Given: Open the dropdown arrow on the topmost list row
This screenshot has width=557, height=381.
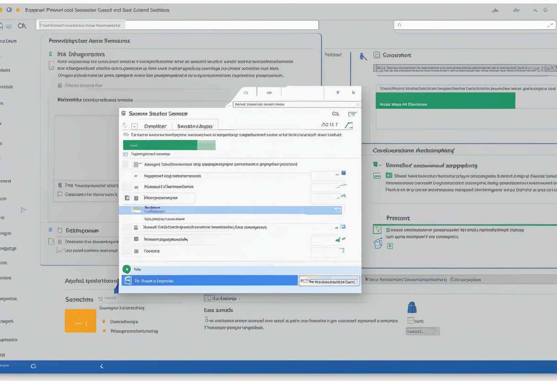Looking at the screenshot, I should tap(332, 174).
